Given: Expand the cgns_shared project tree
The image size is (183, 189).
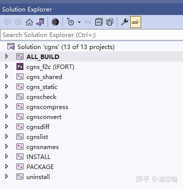Looking at the screenshot, I should [x=6, y=76].
